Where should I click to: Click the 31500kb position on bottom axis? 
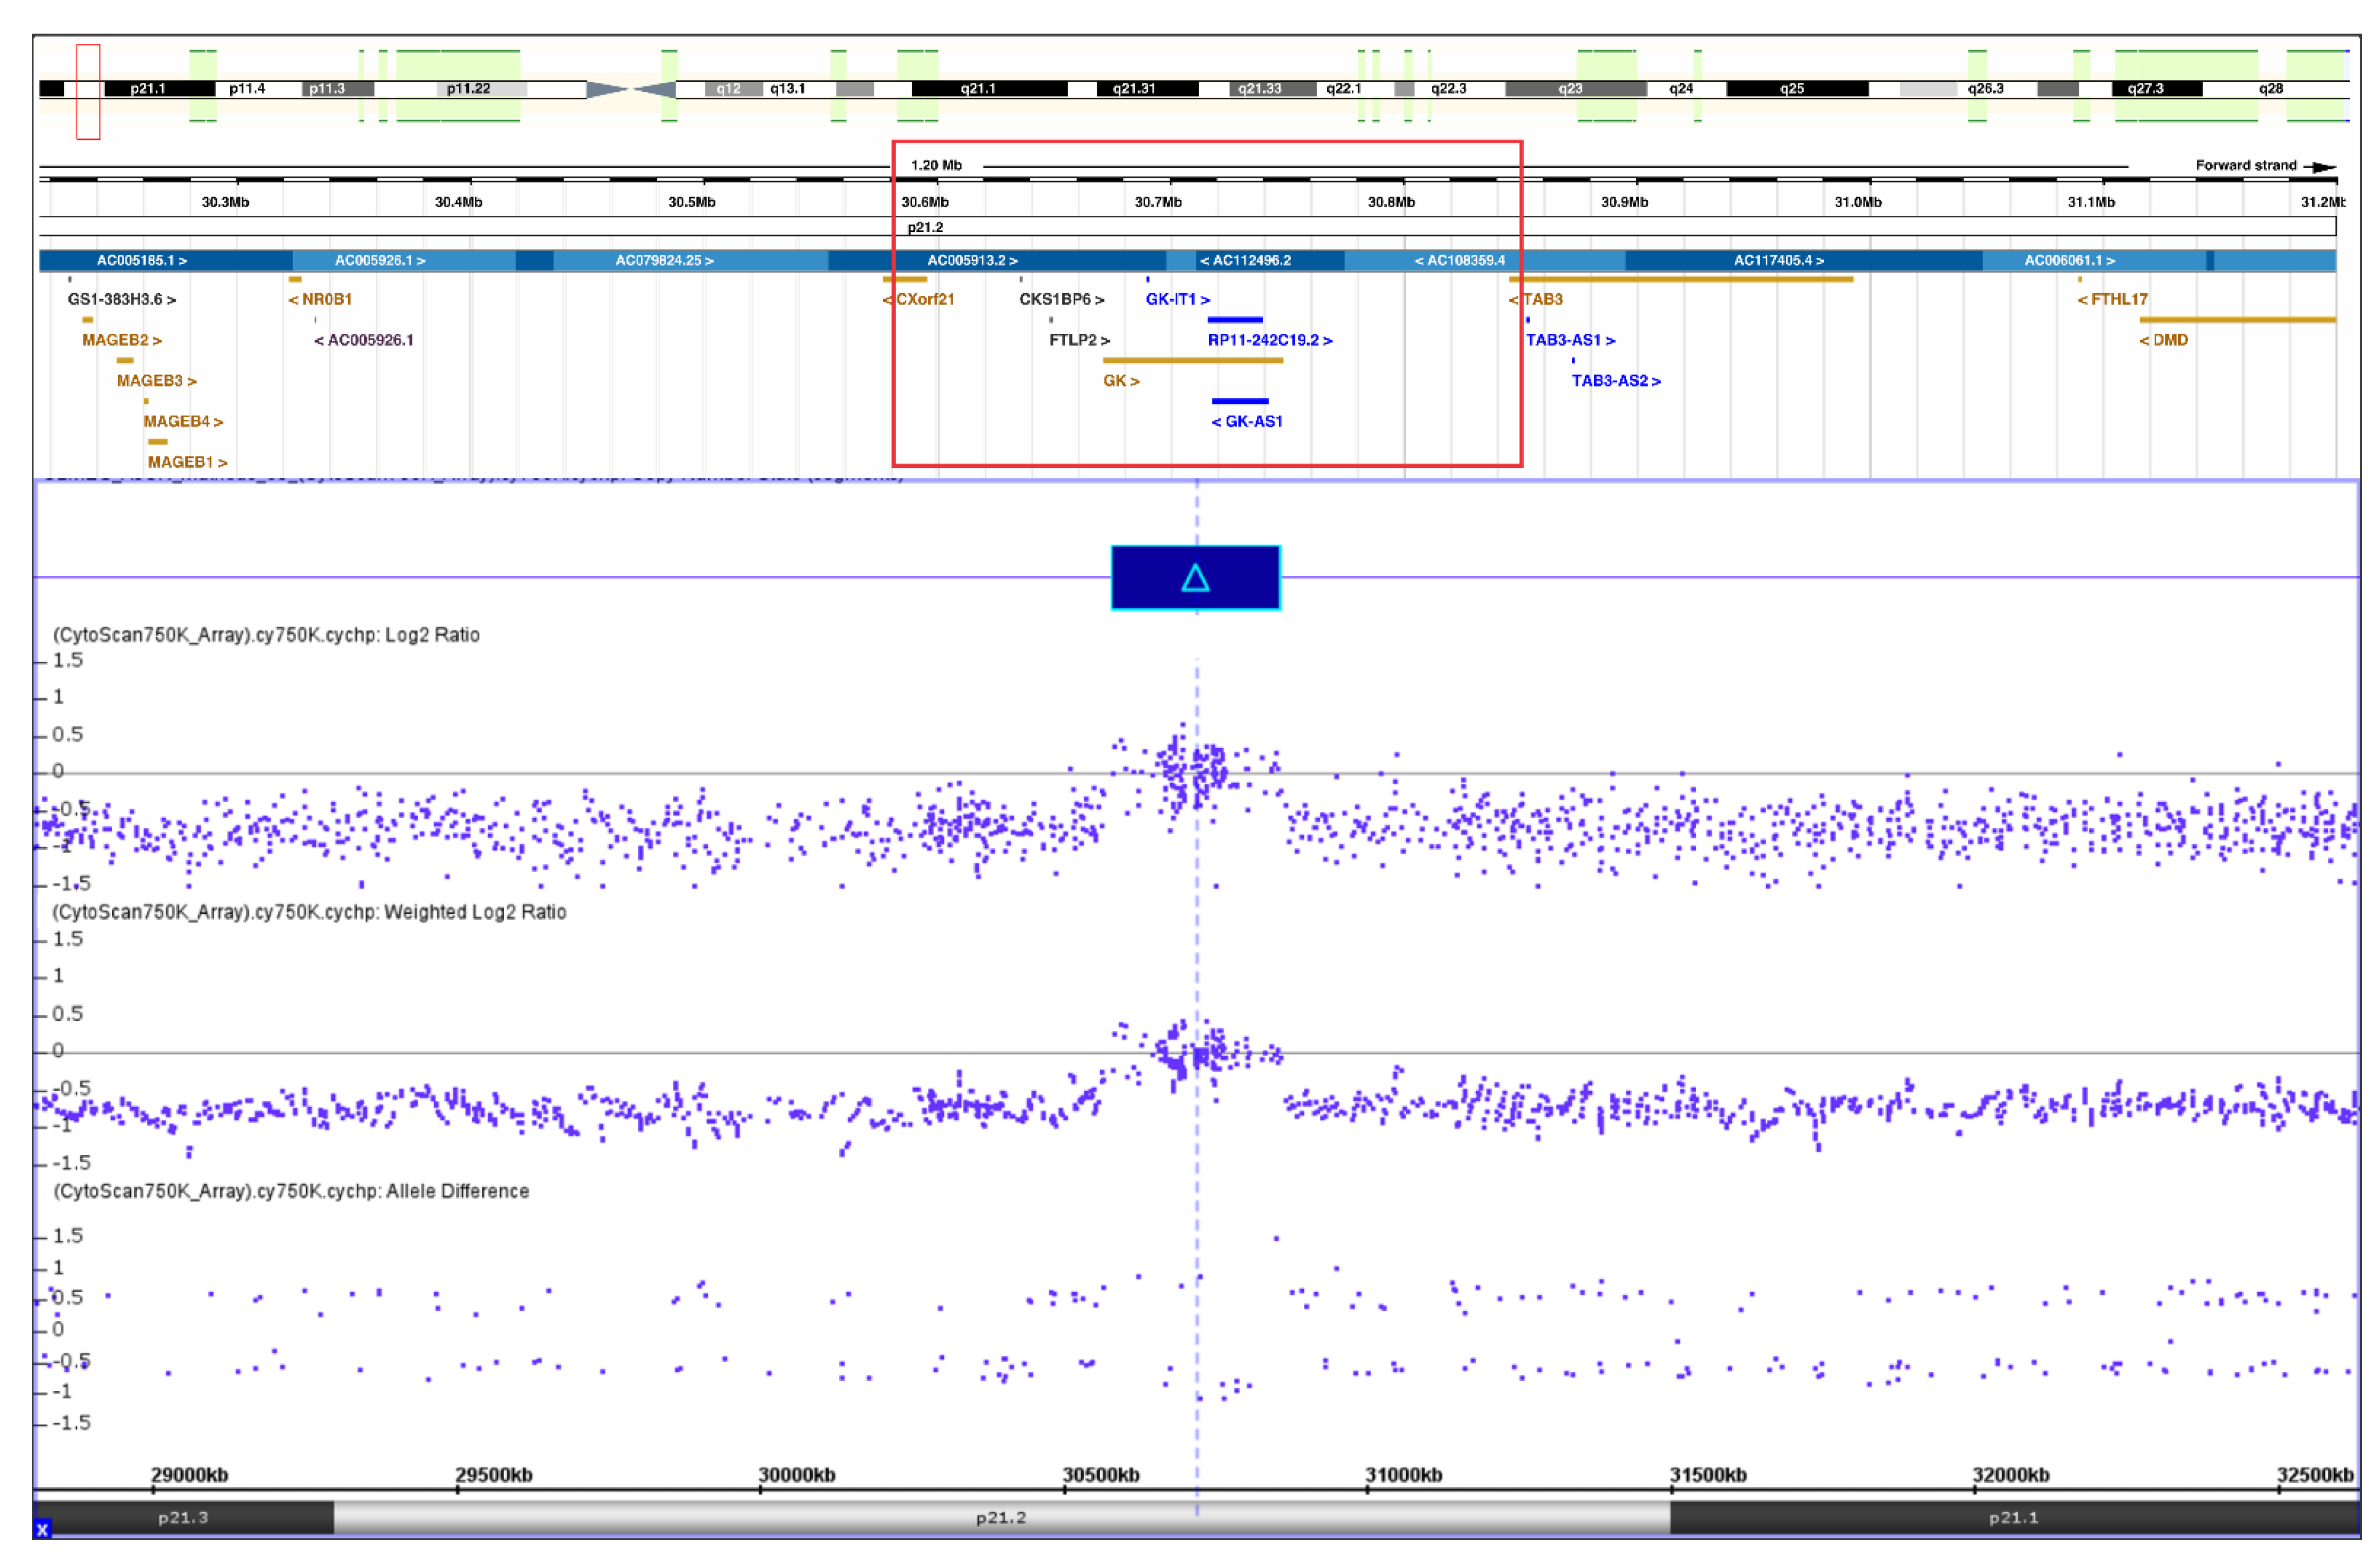tap(1707, 1475)
